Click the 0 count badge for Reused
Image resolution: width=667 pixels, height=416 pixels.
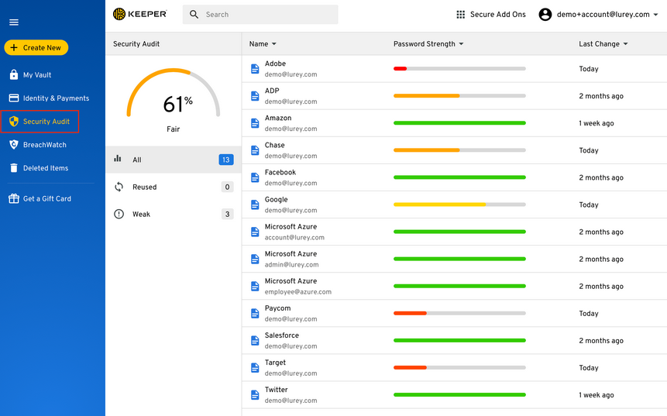[x=227, y=187]
